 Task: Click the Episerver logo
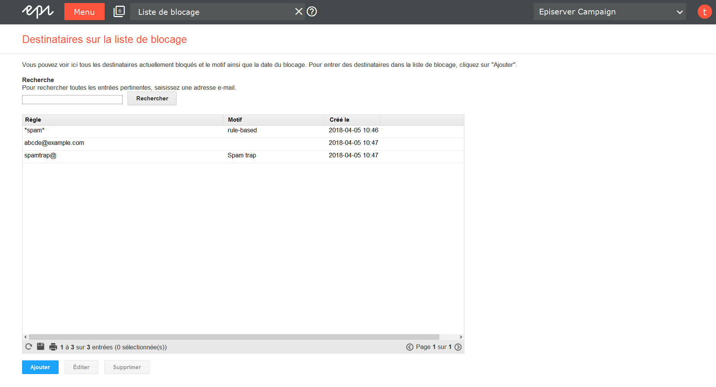38,11
